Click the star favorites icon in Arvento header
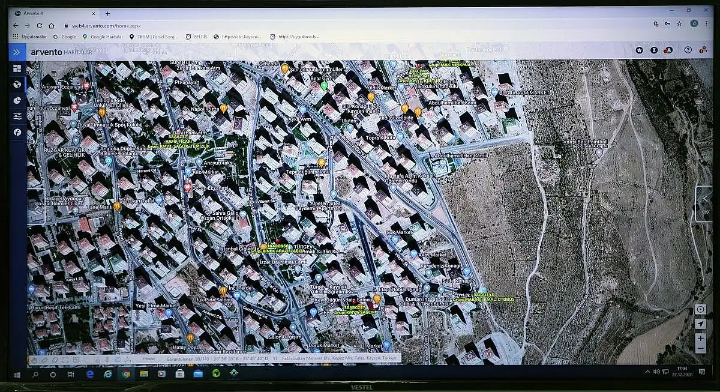Viewport: 720px width, 392px height. tap(640, 50)
